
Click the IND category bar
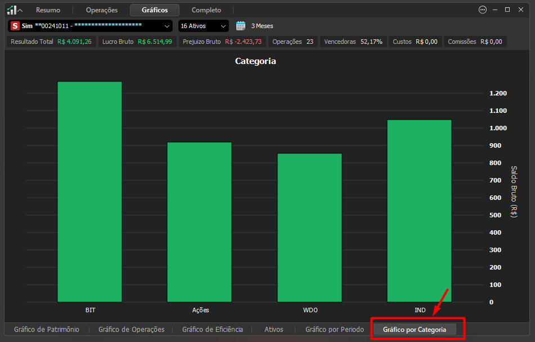pos(419,211)
